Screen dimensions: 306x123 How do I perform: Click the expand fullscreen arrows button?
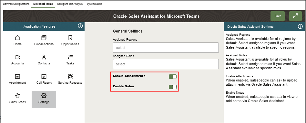[x=296, y=16]
